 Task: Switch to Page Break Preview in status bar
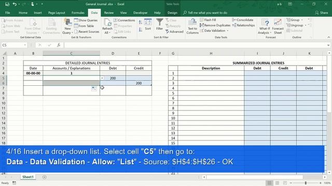(x=285, y=183)
